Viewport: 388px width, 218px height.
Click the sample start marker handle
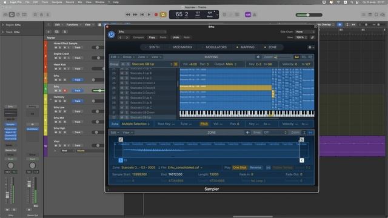[x=121, y=160]
